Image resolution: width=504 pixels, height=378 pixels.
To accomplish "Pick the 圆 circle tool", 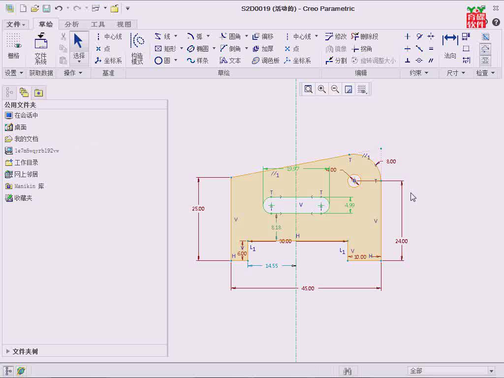I will click(x=162, y=61).
